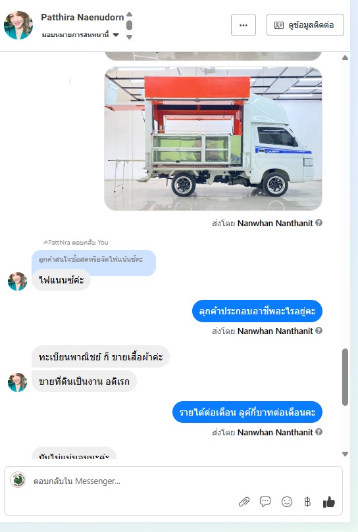Open Patthira Naenudorn's header profile picture
This screenshot has width=358, height=532.
[x=18, y=25]
